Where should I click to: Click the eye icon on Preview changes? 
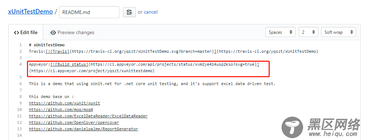click(53, 33)
